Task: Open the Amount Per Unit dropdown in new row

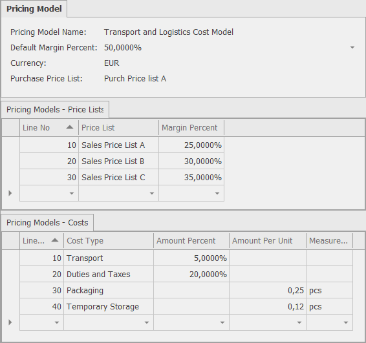Action: pos(299,323)
